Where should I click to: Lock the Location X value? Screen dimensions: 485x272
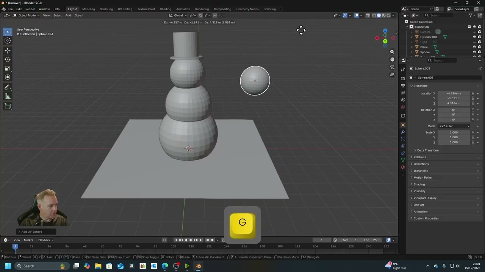[x=473, y=93]
